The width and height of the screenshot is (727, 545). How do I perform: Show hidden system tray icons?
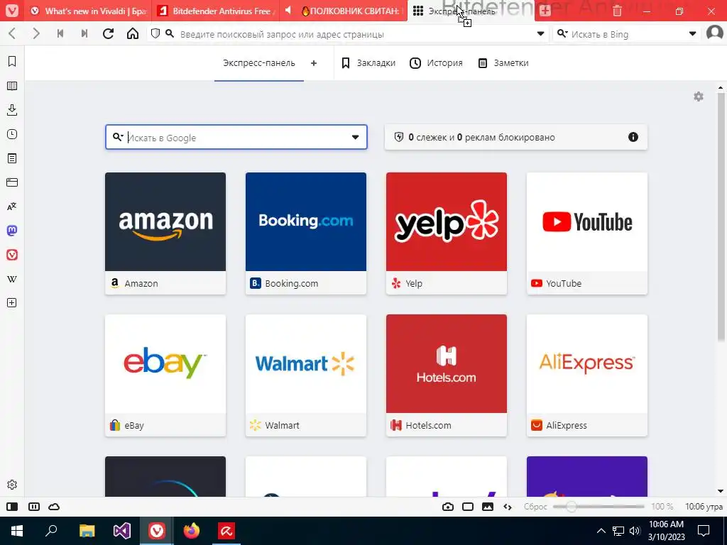pyautogui.click(x=601, y=531)
